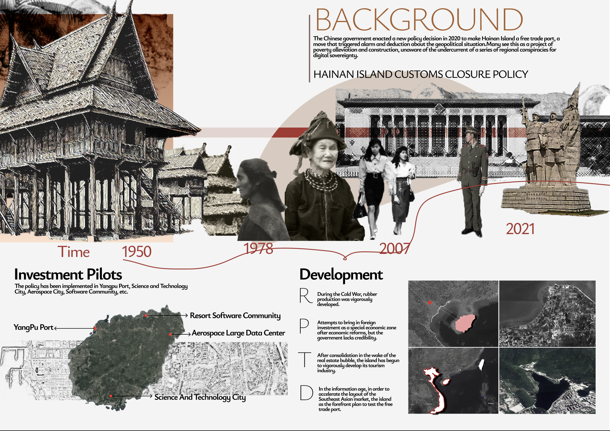The height and width of the screenshot is (431, 610).
Task: Click the 1950 timeline year label
Action: click(x=137, y=252)
